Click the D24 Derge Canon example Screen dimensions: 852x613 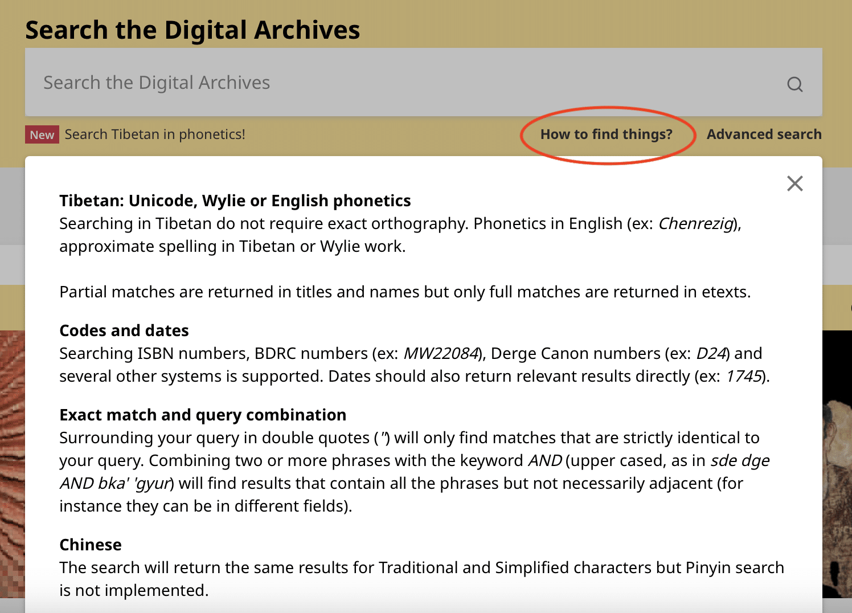(x=711, y=353)
